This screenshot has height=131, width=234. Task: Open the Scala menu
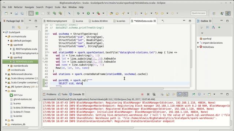pyautogui.click(x=57, y=7)
